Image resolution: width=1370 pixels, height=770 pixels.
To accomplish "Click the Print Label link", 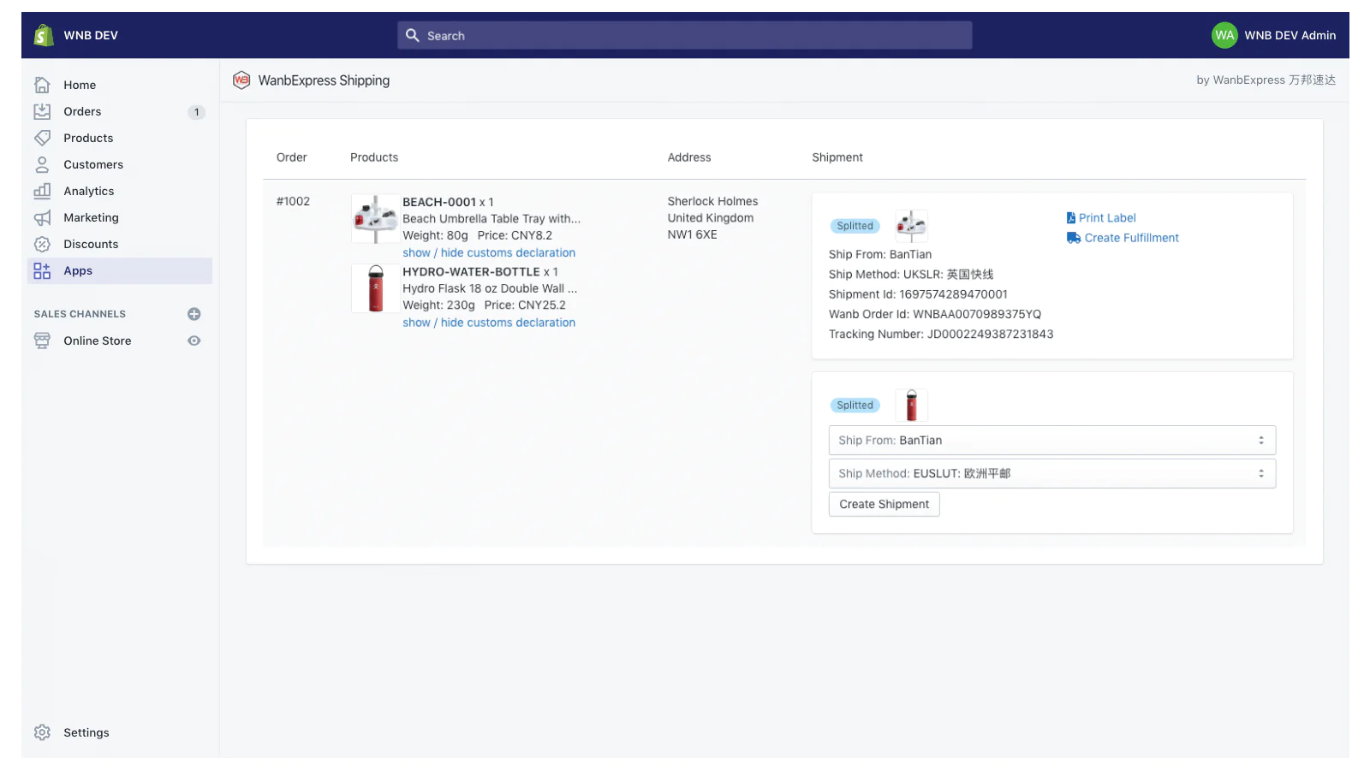I will [1107, 217].
